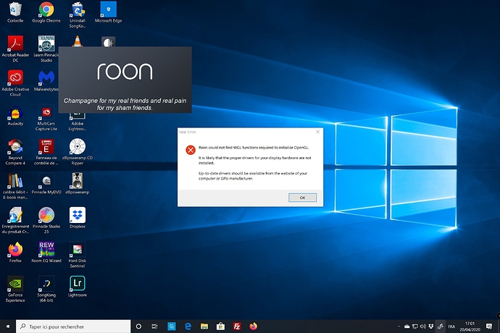Select the Adobe Creative Cloud shortcut
The image size is (500, 333).
click(x=15, y=83)
